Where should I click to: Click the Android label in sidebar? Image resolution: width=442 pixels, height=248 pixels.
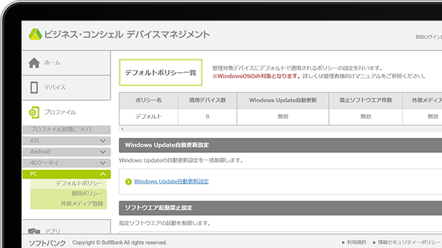(x=40, y=152)
